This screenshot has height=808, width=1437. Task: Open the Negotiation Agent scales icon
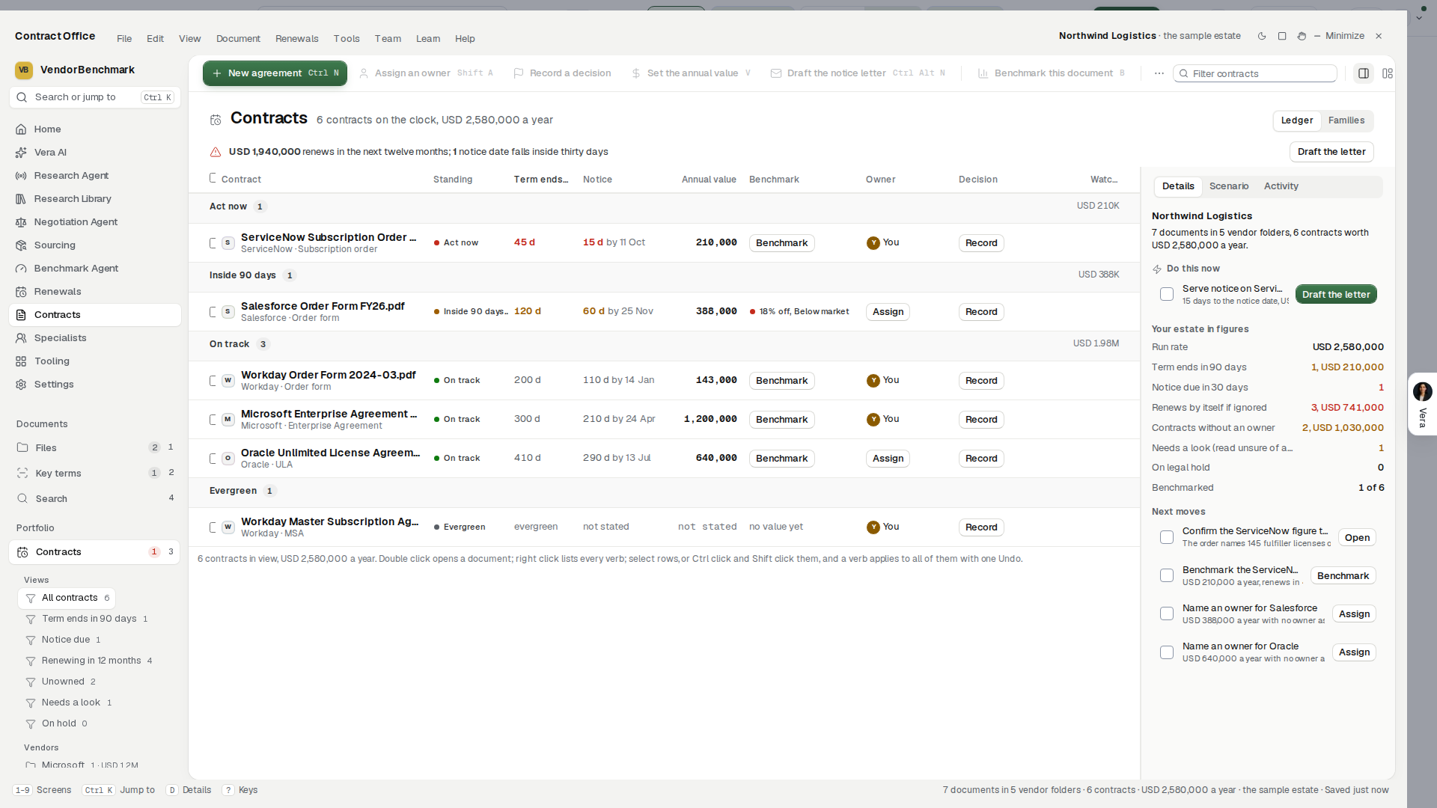click(21, 222)
